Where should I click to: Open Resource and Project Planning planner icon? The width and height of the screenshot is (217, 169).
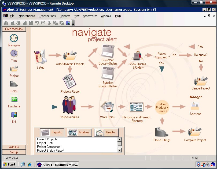(137, 107)
